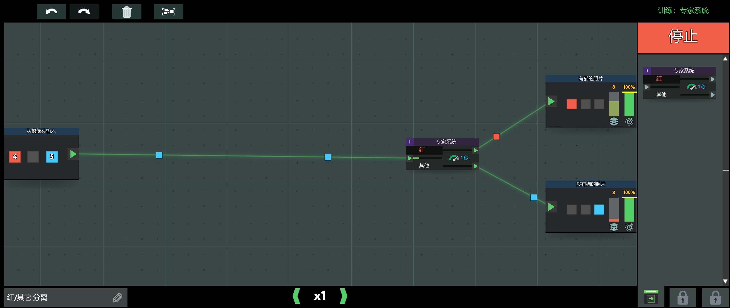
Task: Click input arrow of canvas expert system node
Action: [x=410, y=158]
